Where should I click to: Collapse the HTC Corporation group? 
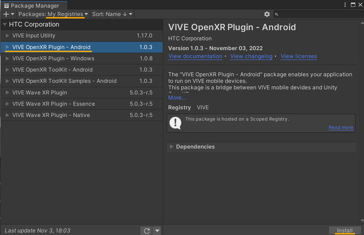(x=5, y=25)
